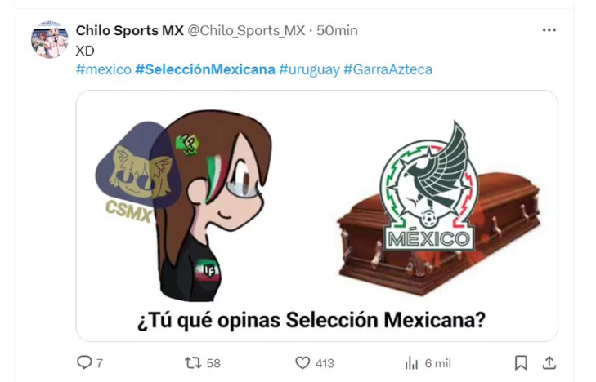Open the meme image with the coffin
This screenshot has height=382, width=596.
[x=317, y=215]
